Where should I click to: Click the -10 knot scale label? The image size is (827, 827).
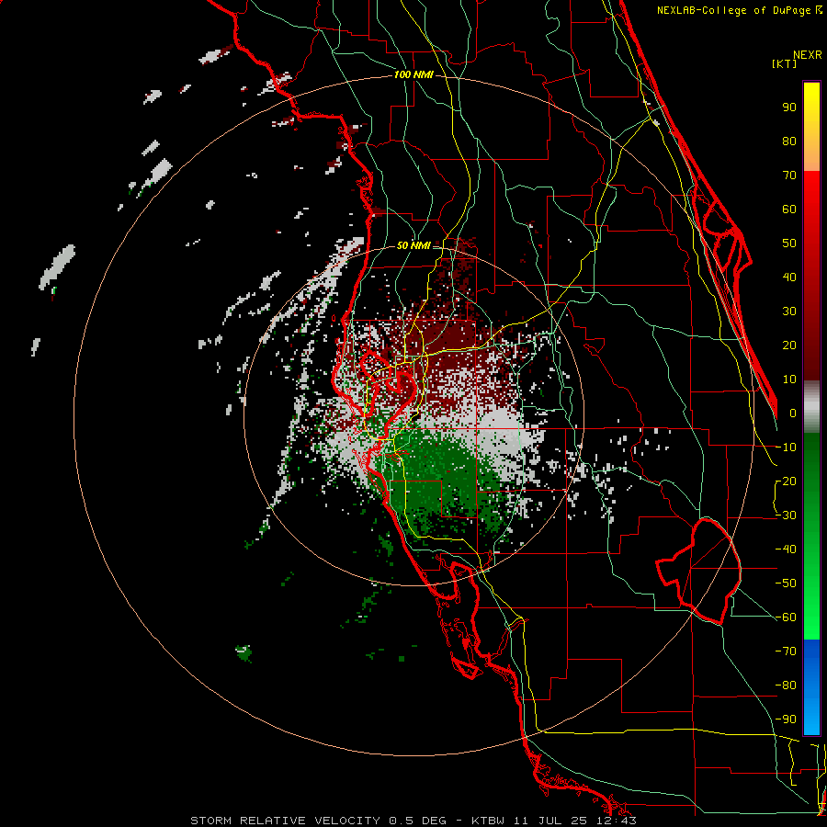click(786, 447)
